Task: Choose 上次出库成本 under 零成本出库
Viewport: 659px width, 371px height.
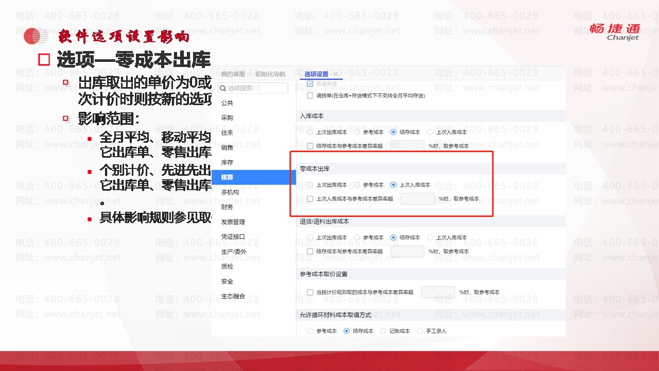Action: (x=310, y=185)
